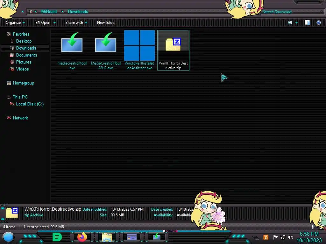Open Homegroup in the navigation pane
Screen dimensions: 326x244
(x=24, y=83)
